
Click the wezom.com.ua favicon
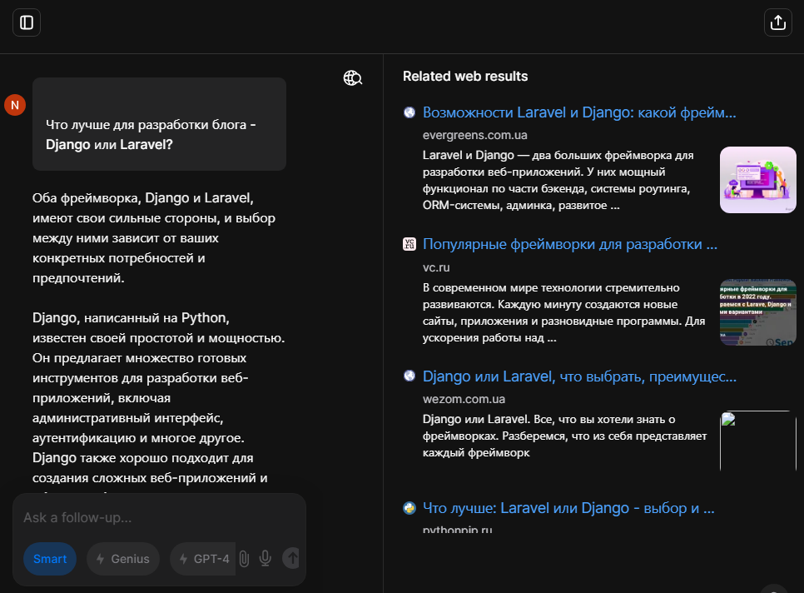409,376
